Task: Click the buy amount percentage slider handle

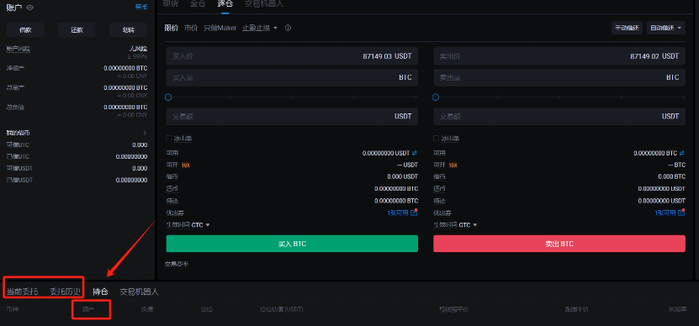Action: 168,97
